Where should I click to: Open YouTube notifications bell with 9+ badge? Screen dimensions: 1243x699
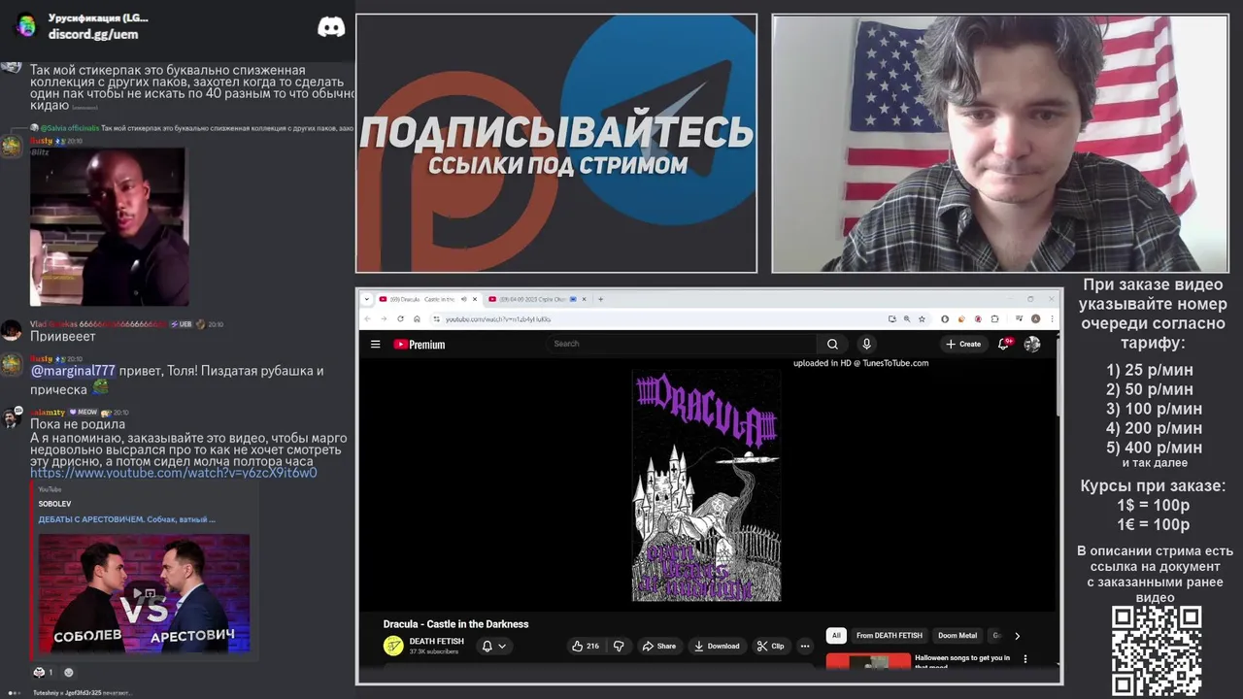[x=1003, y=344]
